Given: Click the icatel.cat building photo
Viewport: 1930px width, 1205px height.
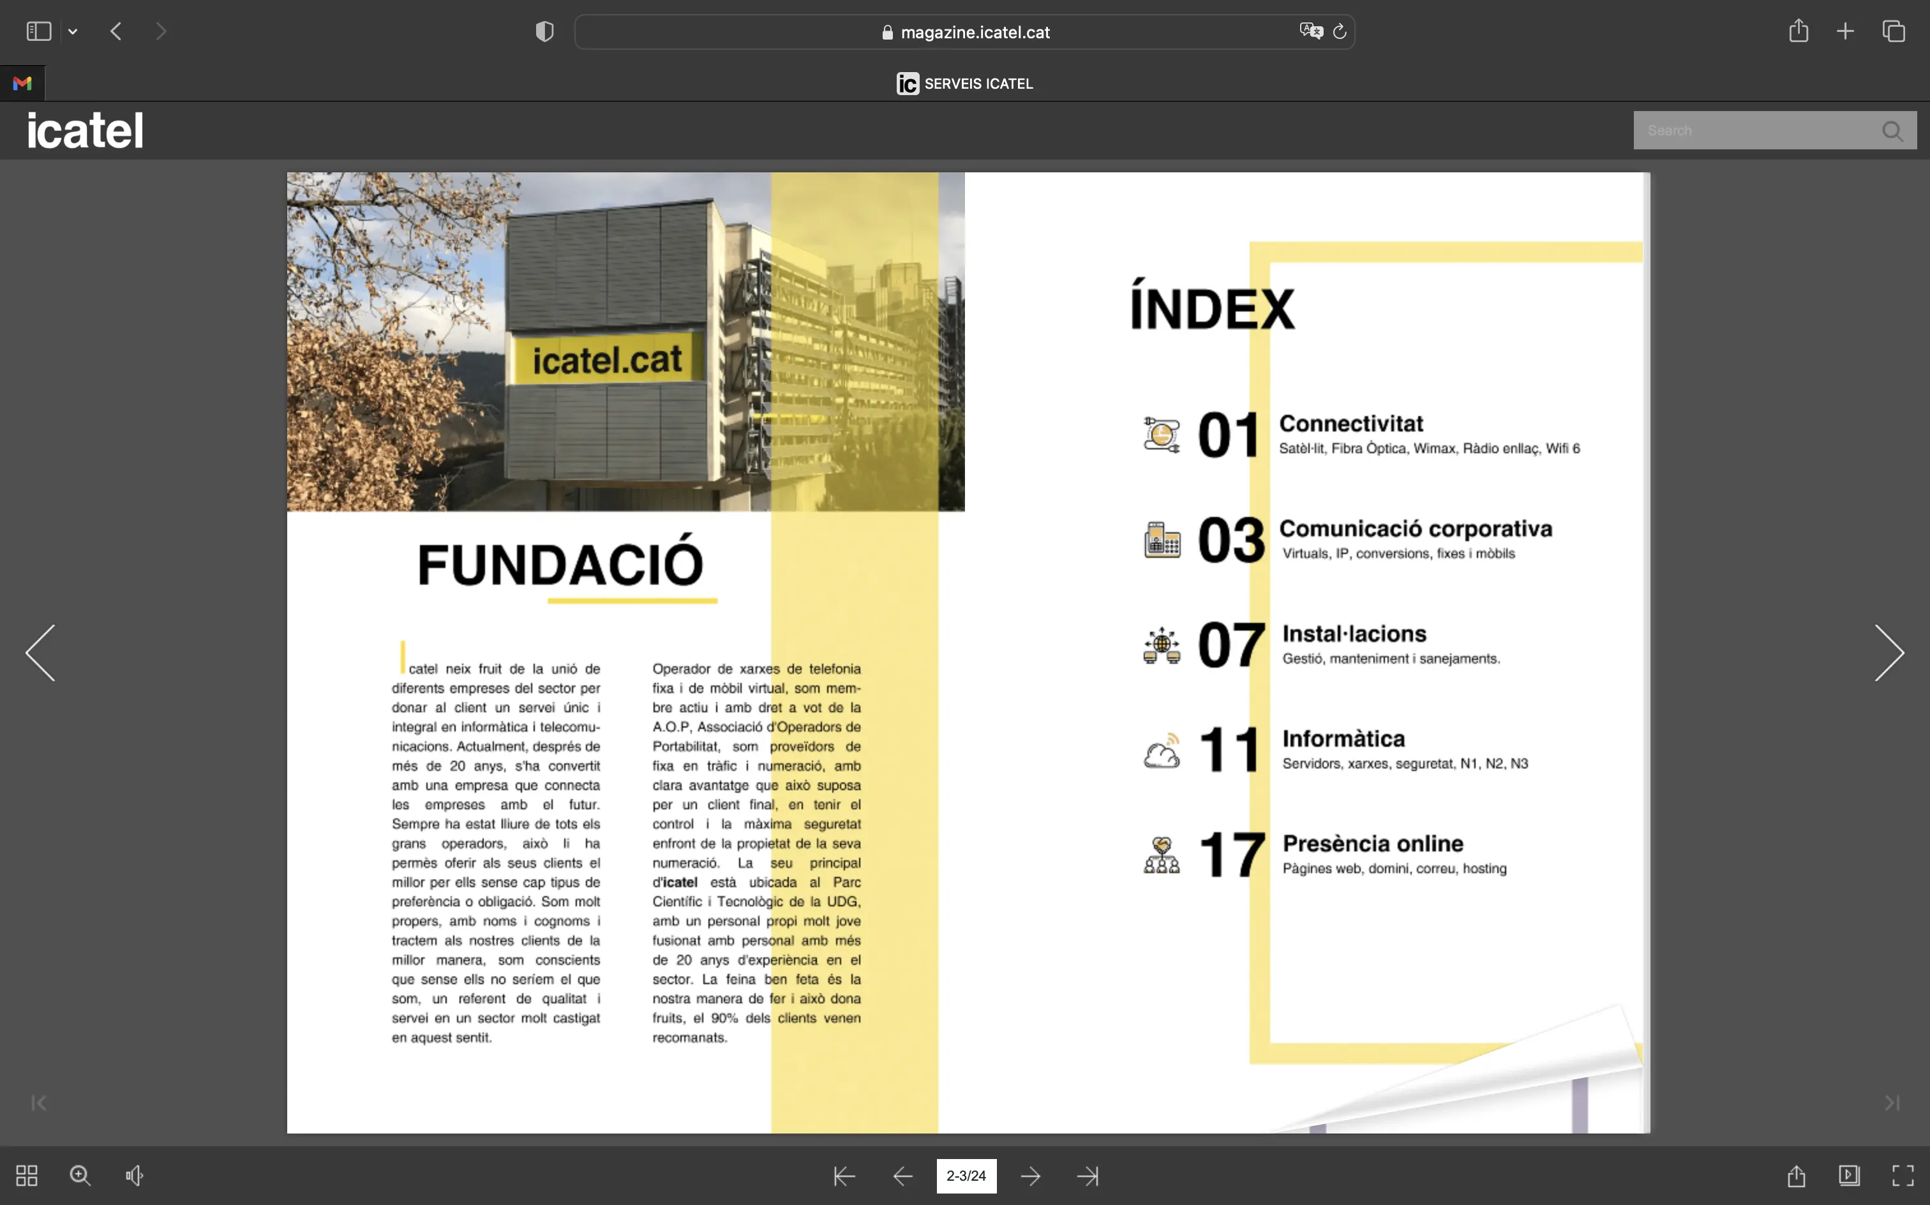Looking at the screenshot, I should pos(625,341).
